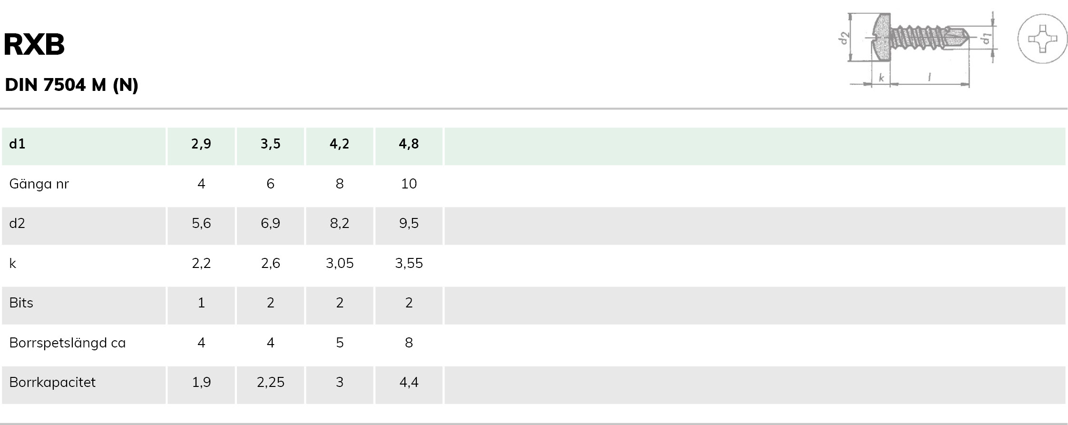The image size is (1068, 425).
Task: Click the 4,8 column header
Action: pyautogui.click(x=409, y=144)
